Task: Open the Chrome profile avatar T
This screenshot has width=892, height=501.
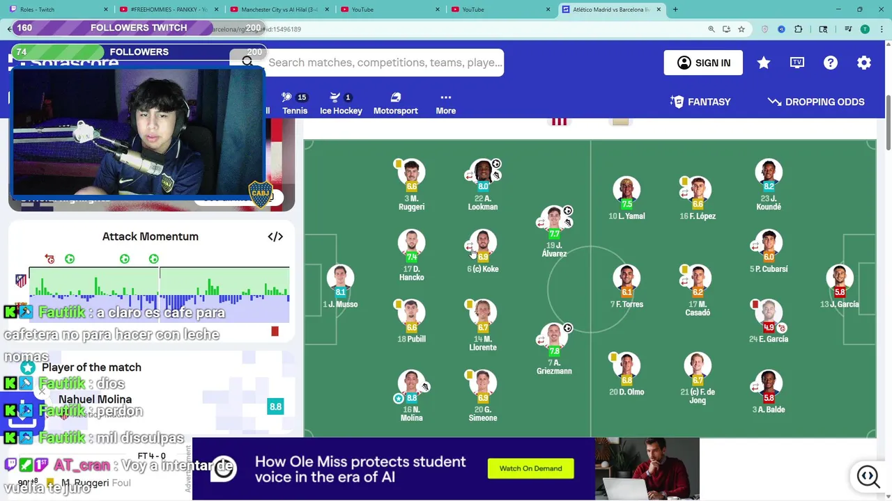Action: pos(865,29)
